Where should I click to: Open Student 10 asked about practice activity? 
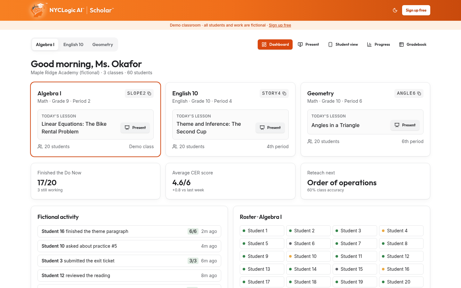click(x=129, y=246)
